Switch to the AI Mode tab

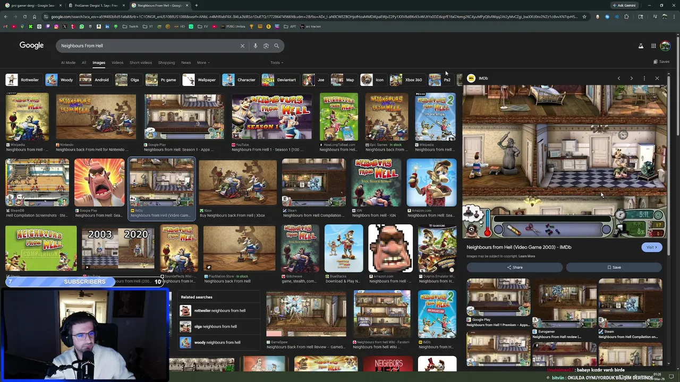point(68,63)
